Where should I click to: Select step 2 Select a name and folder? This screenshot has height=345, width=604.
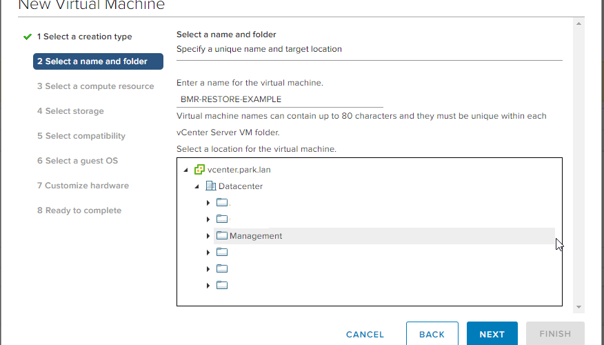pyautogui.click(x=98, y=61)
